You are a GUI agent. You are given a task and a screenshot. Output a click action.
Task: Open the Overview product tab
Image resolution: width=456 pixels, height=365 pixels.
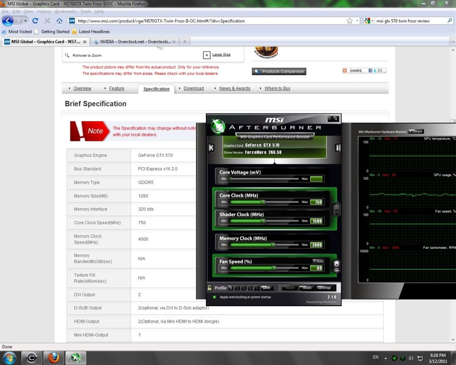pyautogui.click(x=82, y=88)
